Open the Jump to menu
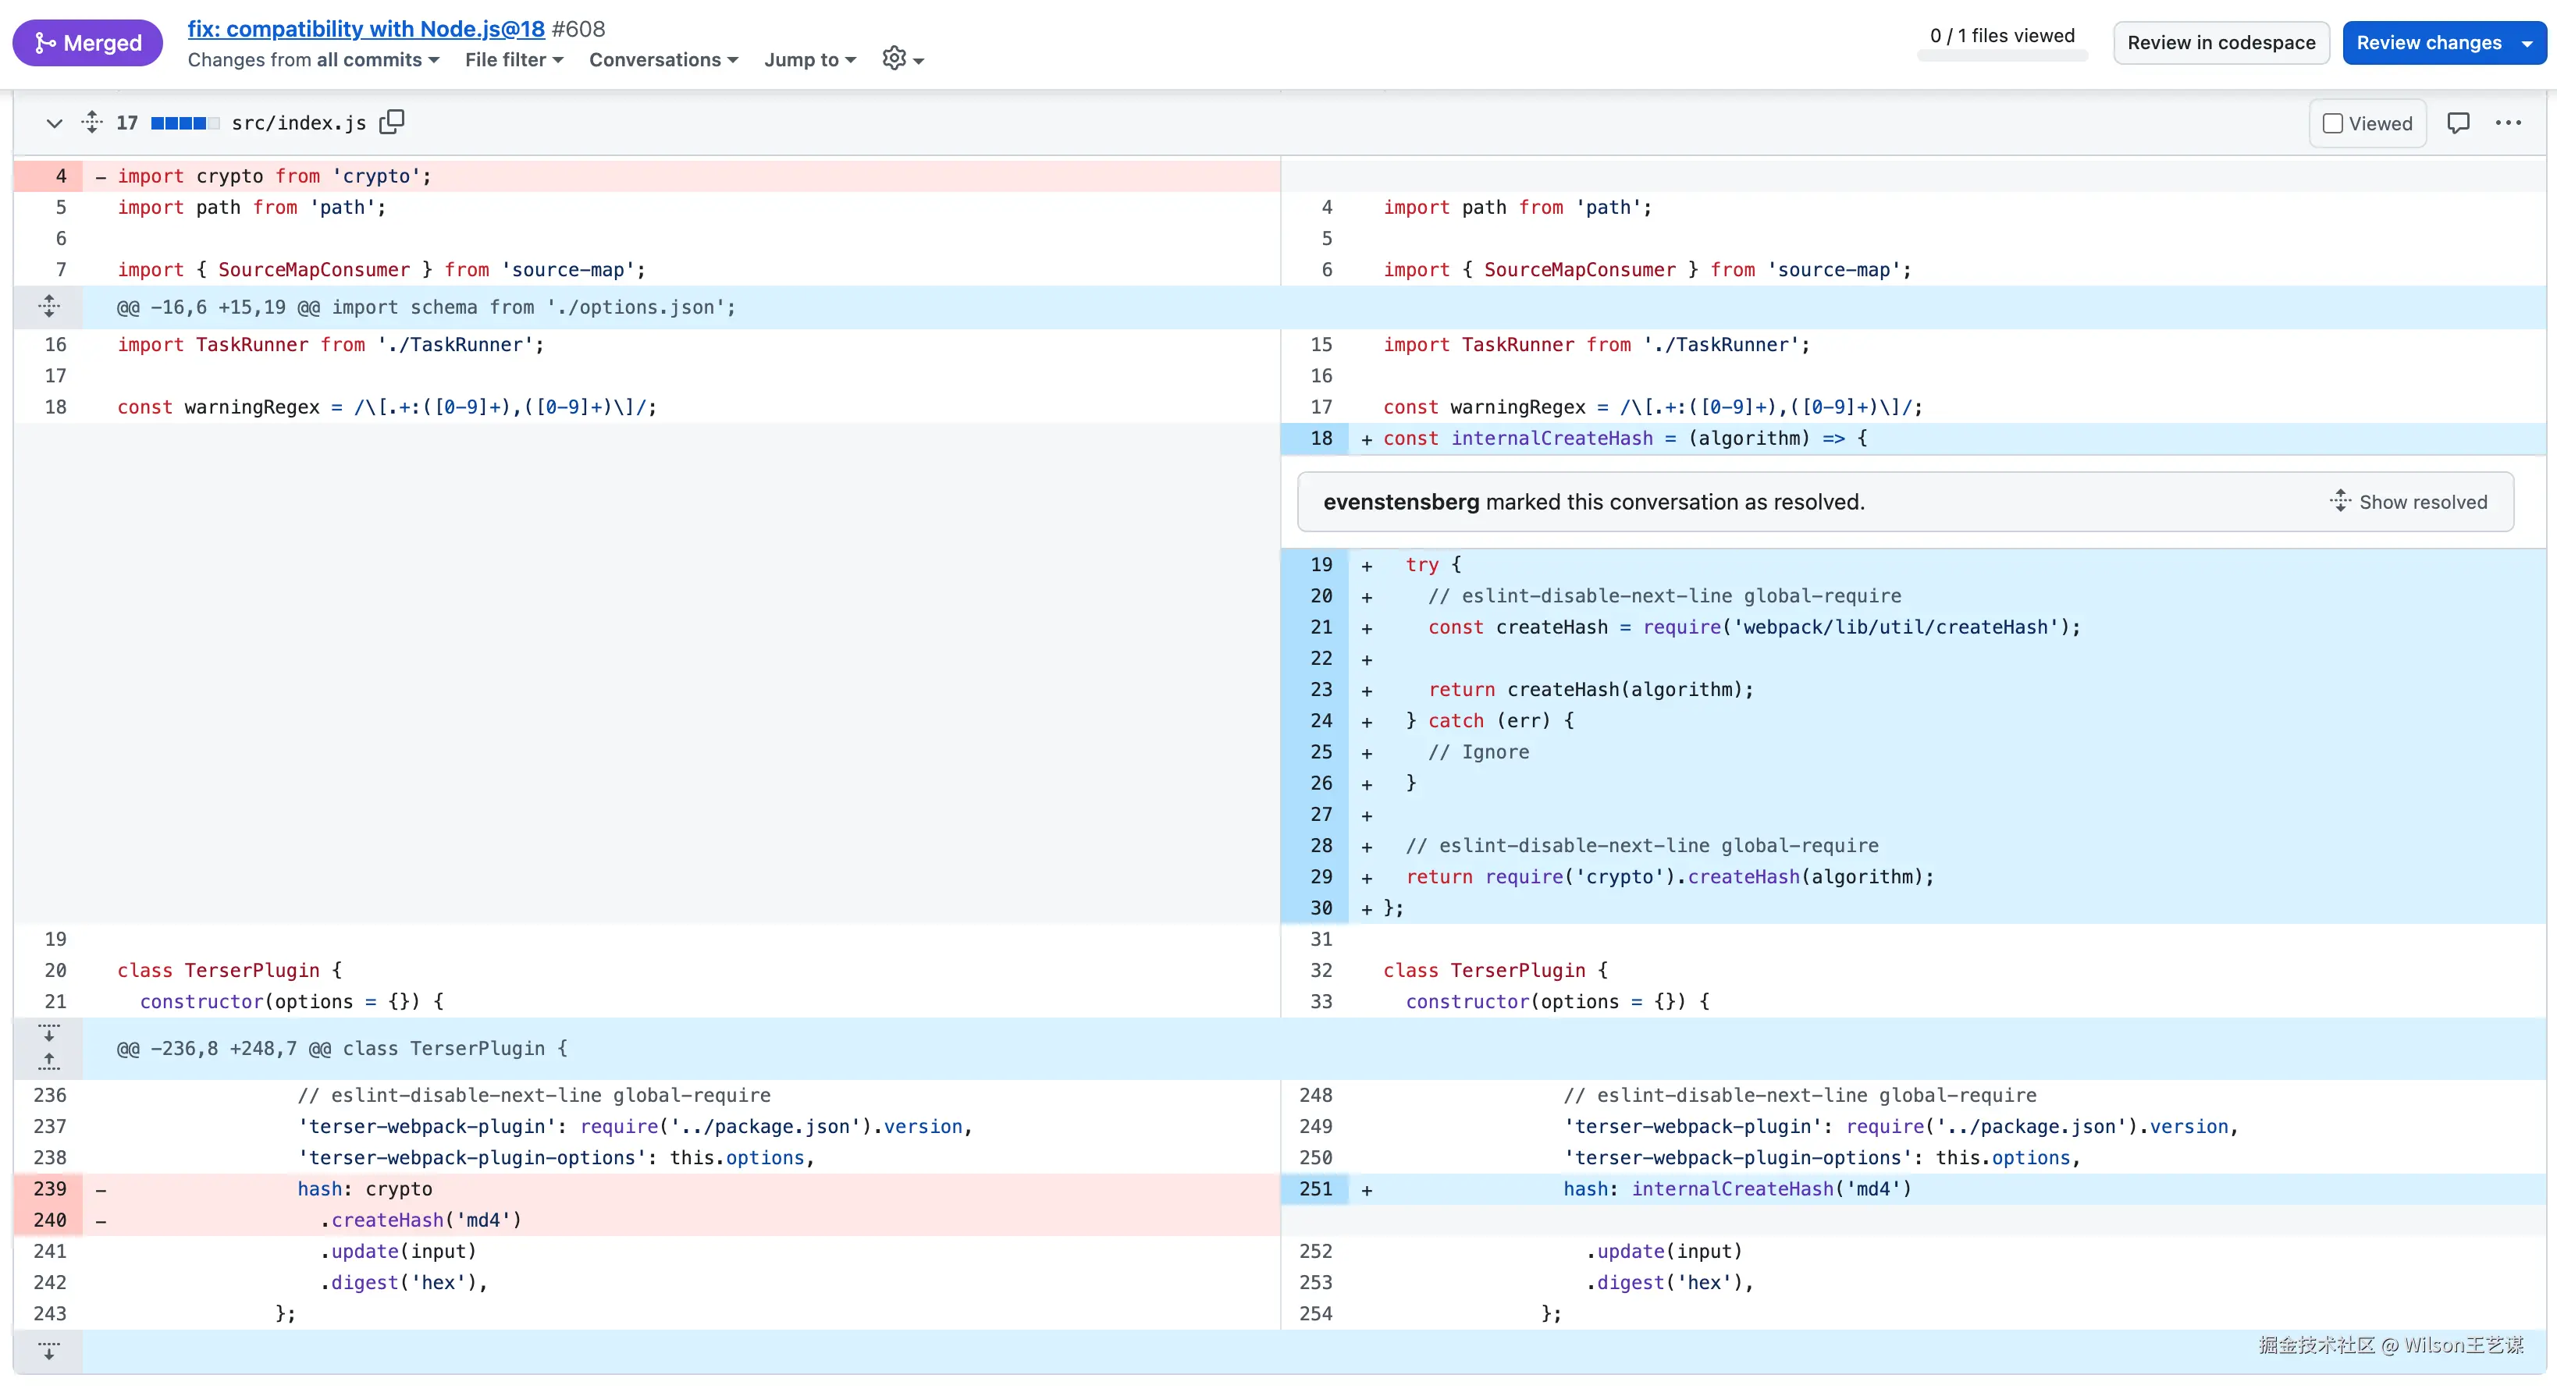2557x1389 pixels. pyautogui.click(x=809, y=59)
